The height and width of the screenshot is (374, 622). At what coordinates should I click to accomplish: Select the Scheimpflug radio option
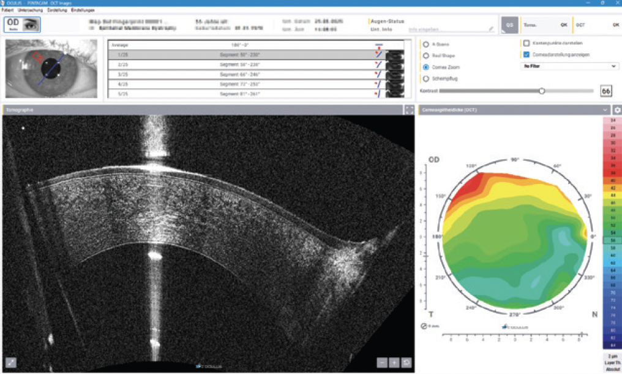click(426, 78)
